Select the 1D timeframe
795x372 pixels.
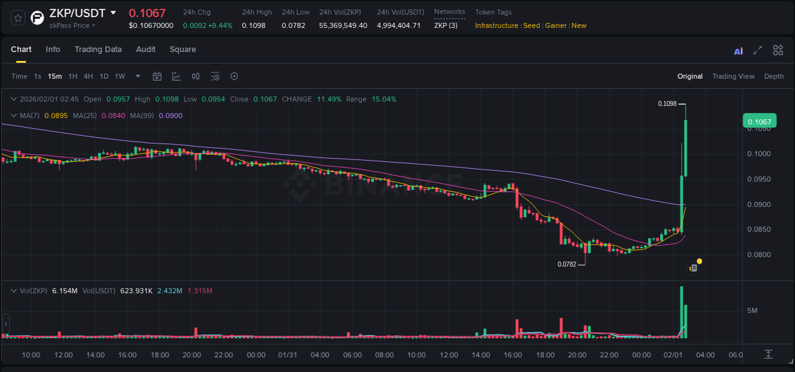point(104,76)
